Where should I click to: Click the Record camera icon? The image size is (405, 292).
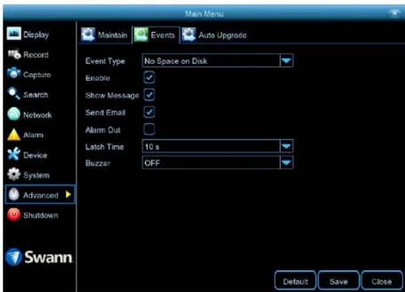[x=14, y=54]
